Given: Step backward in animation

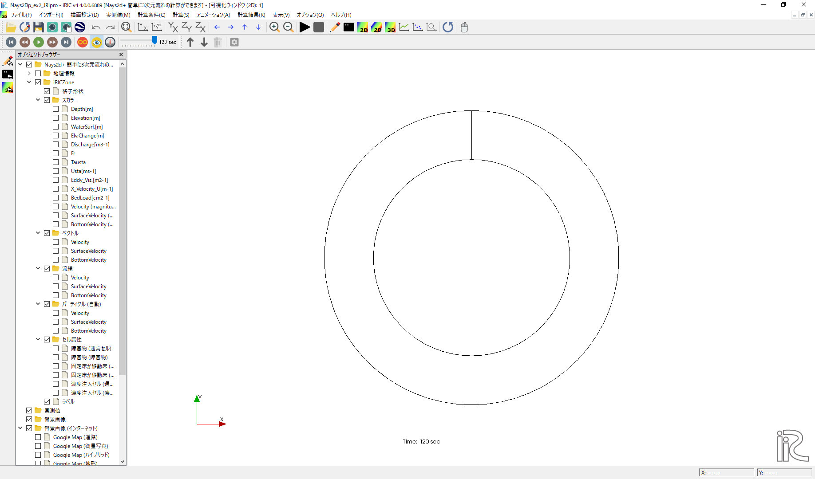Looking at the screenshot, I should [x=25, y=42].
